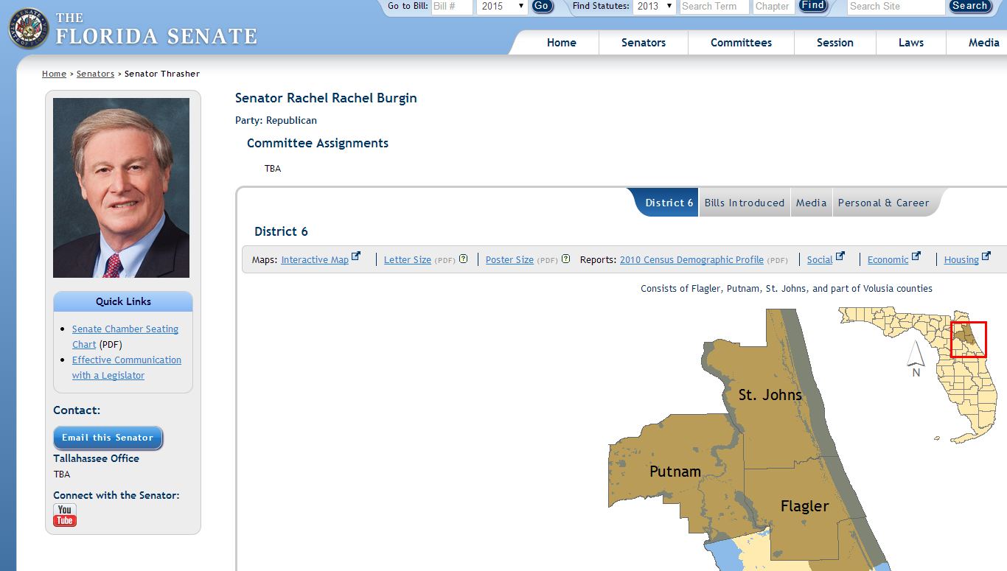Open the Personal & Career tab
The height and width of the screenshot is (571, 1007).
[883, 203]
